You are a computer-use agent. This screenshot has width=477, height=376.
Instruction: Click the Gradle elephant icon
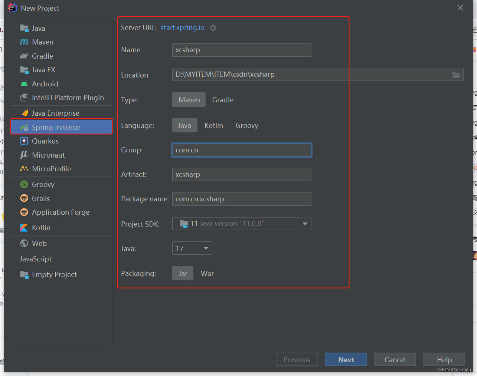point(24,56)
